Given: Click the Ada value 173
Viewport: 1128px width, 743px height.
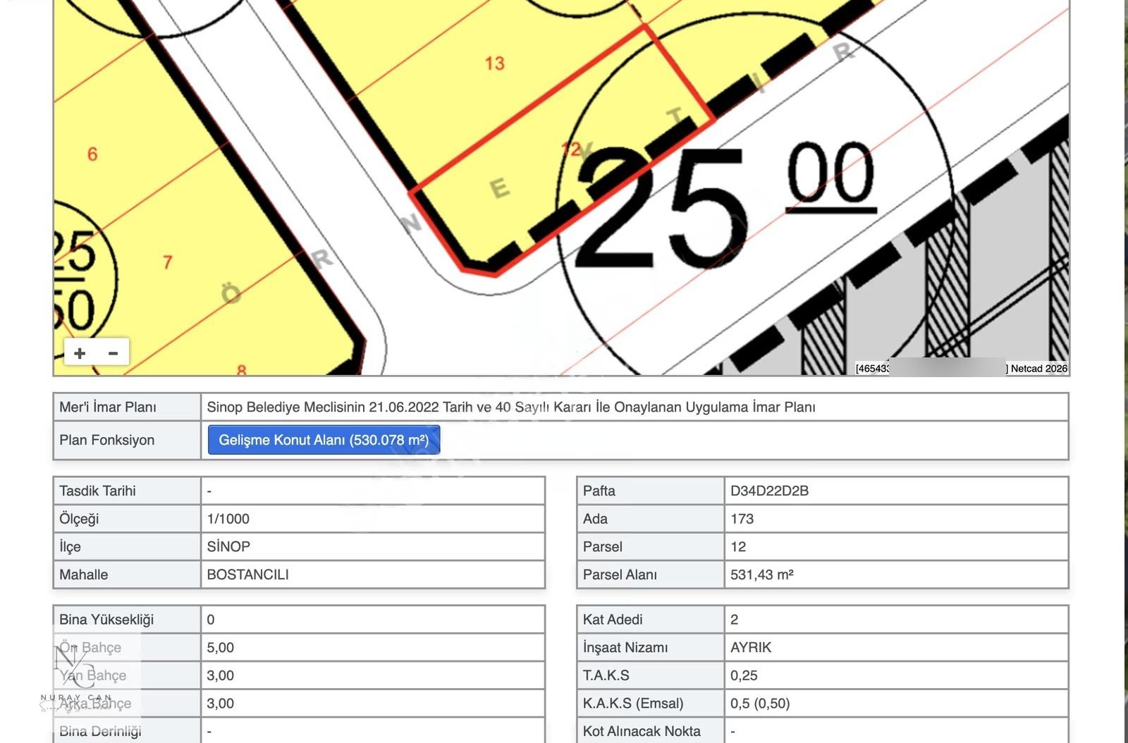Looking at the screenshot, I should [742, 519].
